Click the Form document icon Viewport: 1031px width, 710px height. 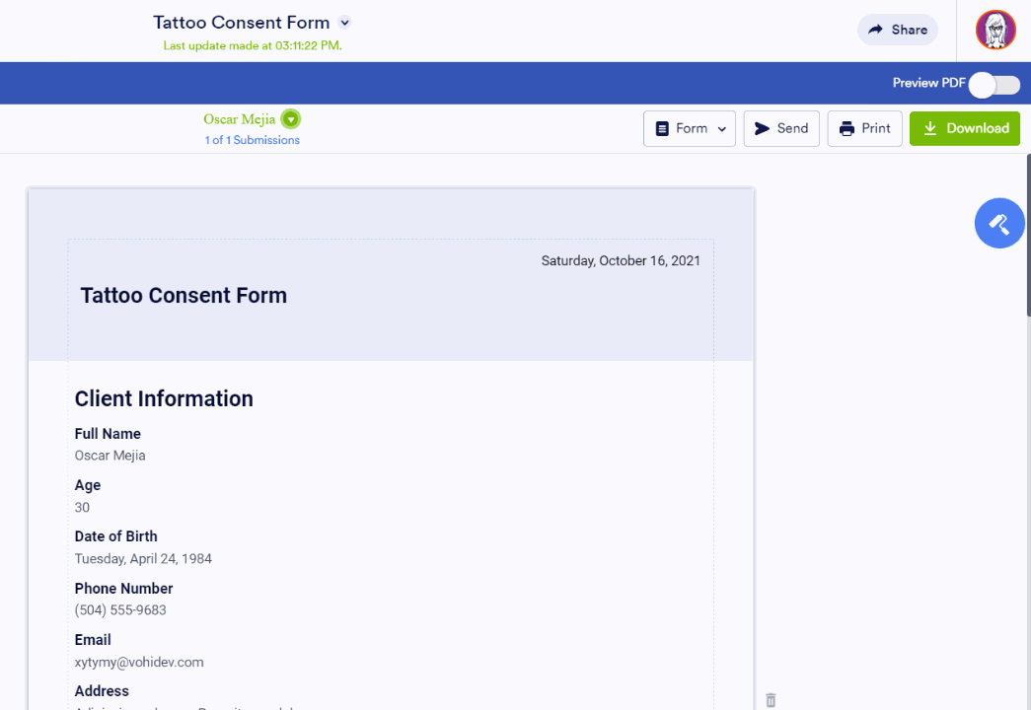point(662,128)
